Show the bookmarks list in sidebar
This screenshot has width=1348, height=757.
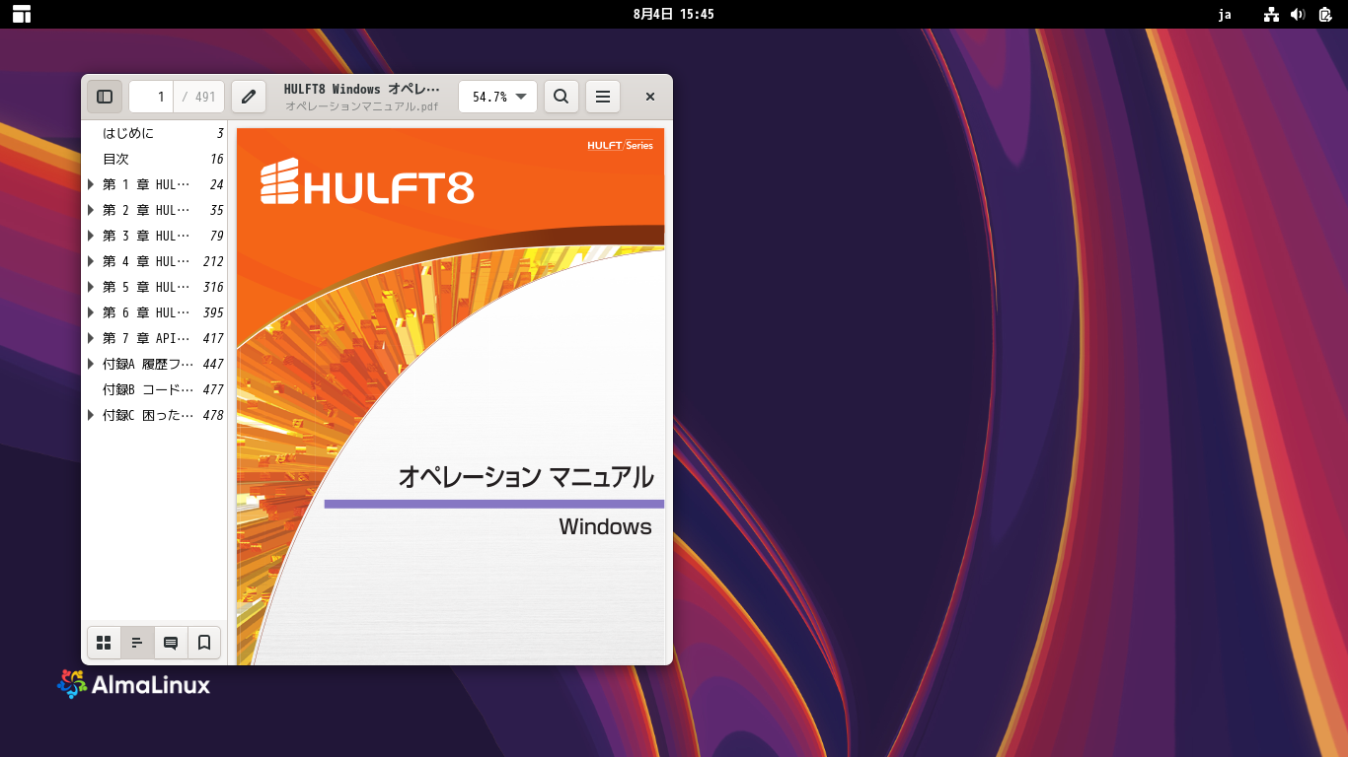[204, 643]
